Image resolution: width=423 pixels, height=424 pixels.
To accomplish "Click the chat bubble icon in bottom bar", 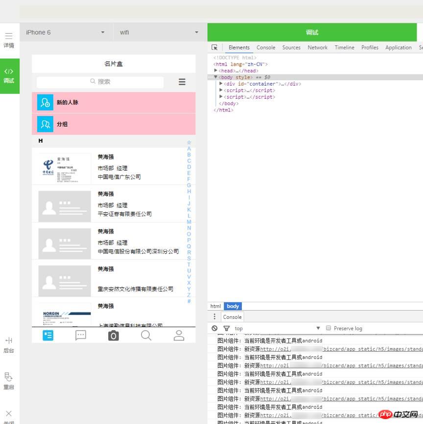I will [80, 335].
